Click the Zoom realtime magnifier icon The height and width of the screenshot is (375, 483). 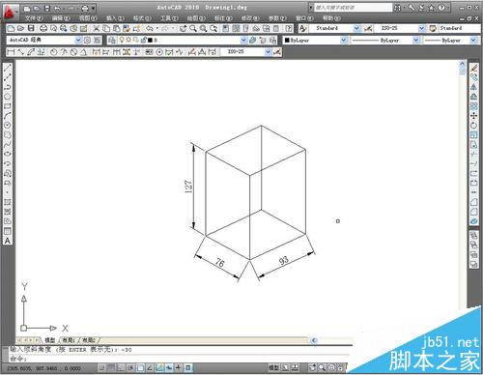tap(193, 29)
